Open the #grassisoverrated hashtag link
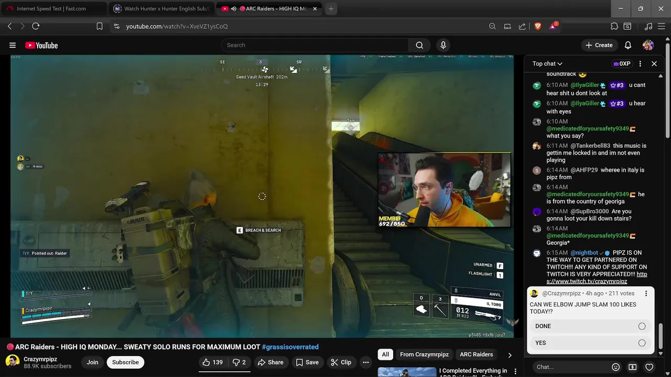The width and height of the screenshot is (671, 377). point(290,347)
